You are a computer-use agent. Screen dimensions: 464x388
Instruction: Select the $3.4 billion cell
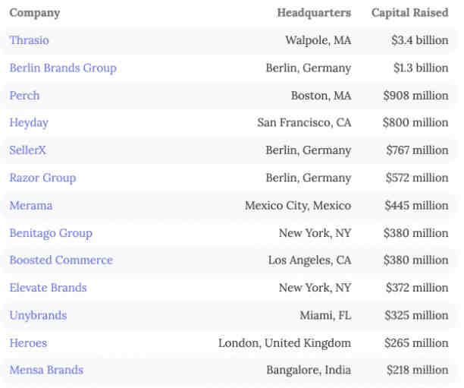click(x=419, y=40)
